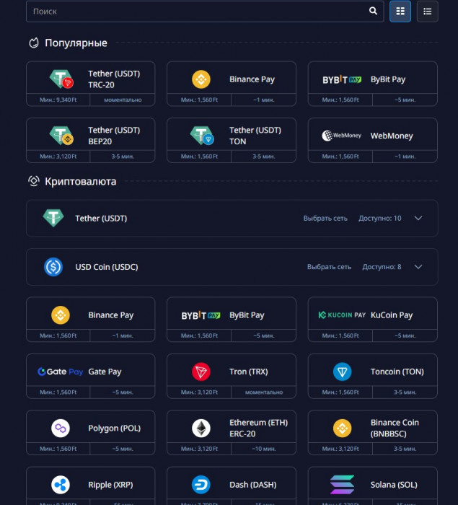The height and width of the screenshot is (505, 458).
Task: Select ByBit Pay logo in Криптовалюта section
Action: pos(201,315)
